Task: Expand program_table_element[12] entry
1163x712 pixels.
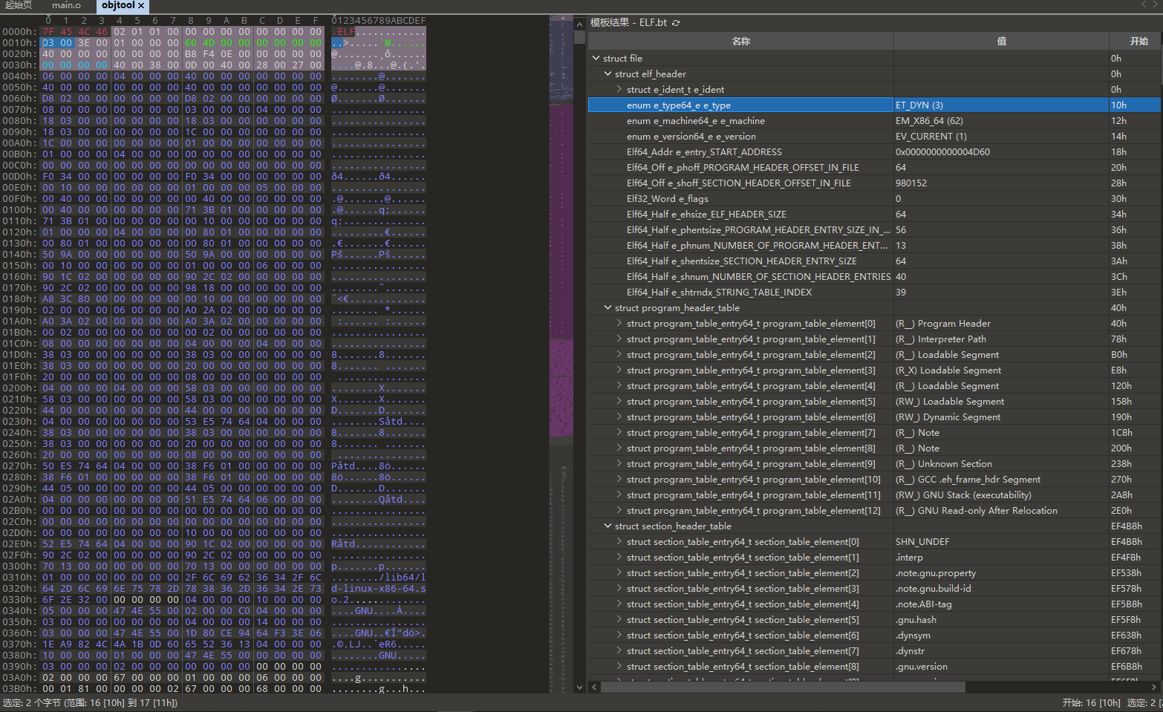Action: coord(619,511)
